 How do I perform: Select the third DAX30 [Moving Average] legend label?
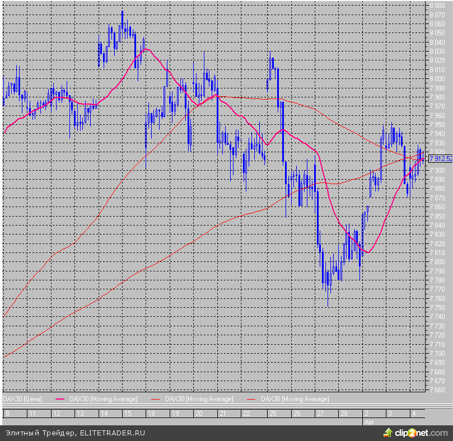[x=295, y=399]
